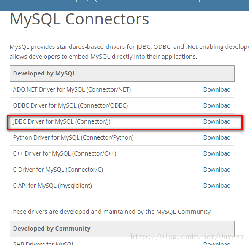Click the C++ Driver for MySQL row label

pos(65,154)
